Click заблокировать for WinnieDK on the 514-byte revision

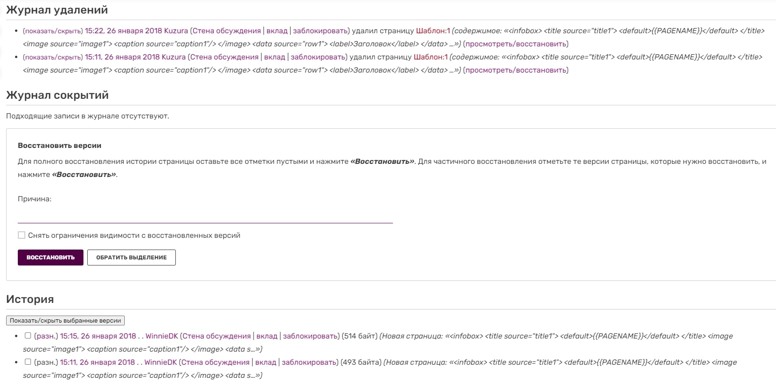310,336
